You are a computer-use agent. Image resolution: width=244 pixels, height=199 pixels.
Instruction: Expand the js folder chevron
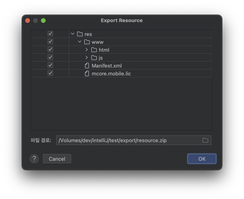click(87, 58)
